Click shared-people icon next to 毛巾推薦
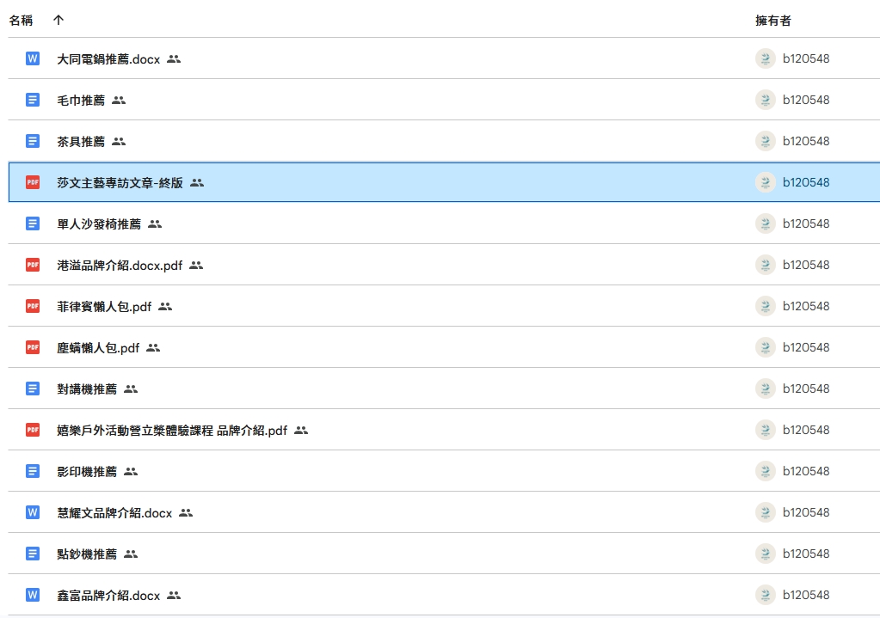The width and height of the screenshot is (880, 618). [119, 101]
